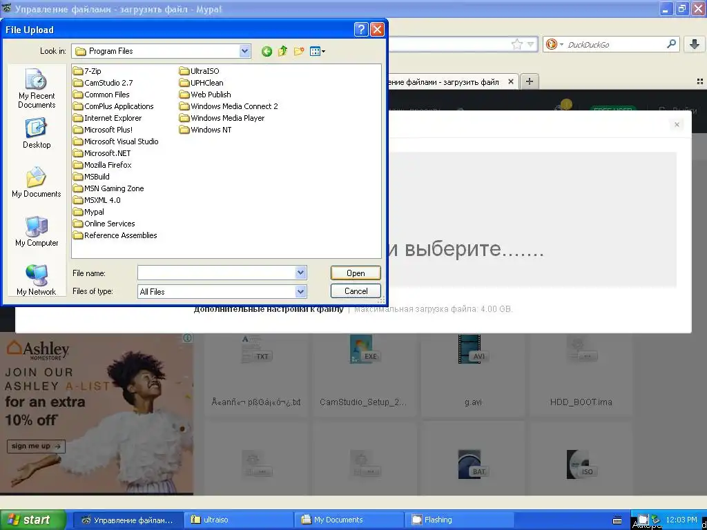This screenshot has height=530, width=707.
Task: Open a new browser tab
Action: tap(530, 81)
